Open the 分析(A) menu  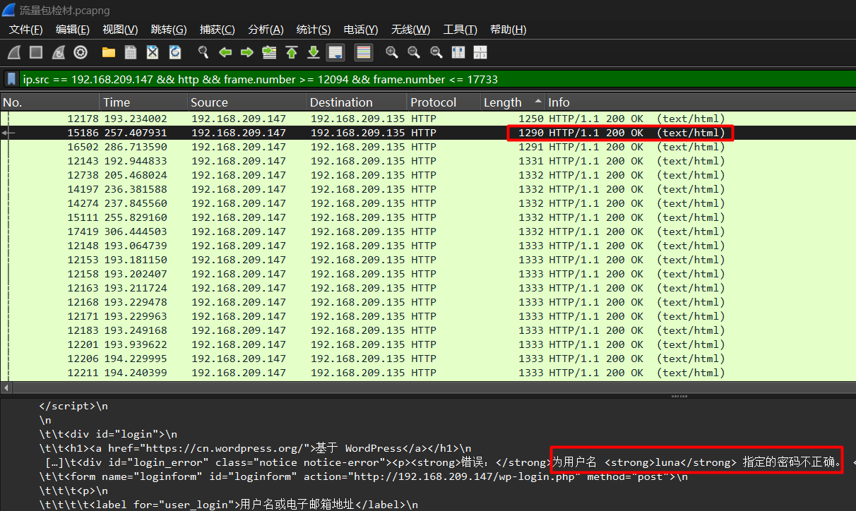coord(266,30)
